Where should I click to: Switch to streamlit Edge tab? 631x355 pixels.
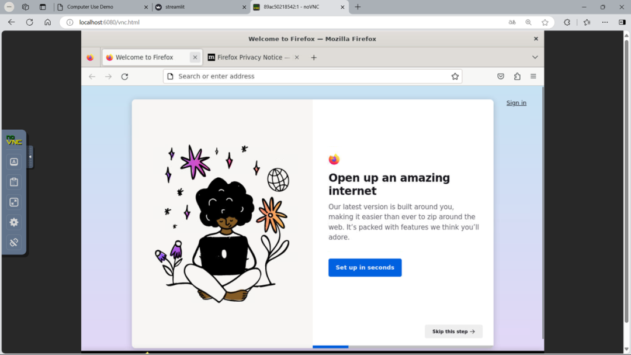(x=201, y=7)
